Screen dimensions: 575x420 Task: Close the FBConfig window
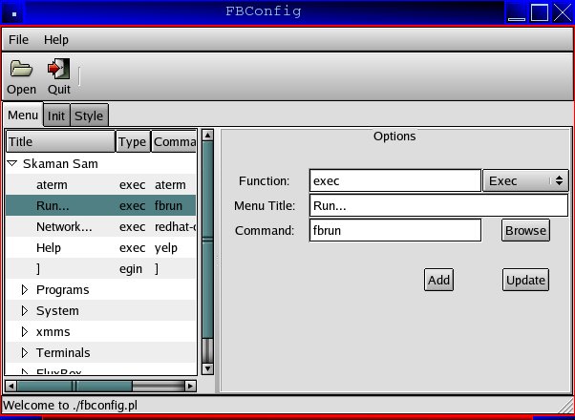(x=563, y=12)
